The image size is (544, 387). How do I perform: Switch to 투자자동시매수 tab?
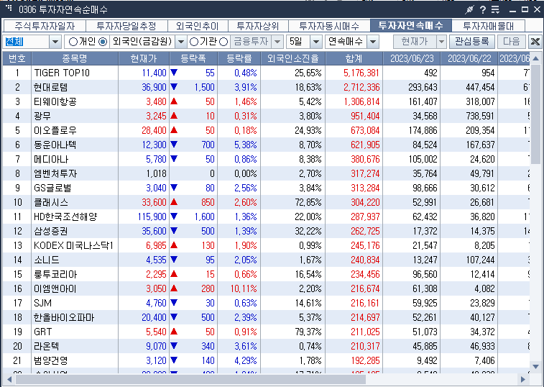329,26
